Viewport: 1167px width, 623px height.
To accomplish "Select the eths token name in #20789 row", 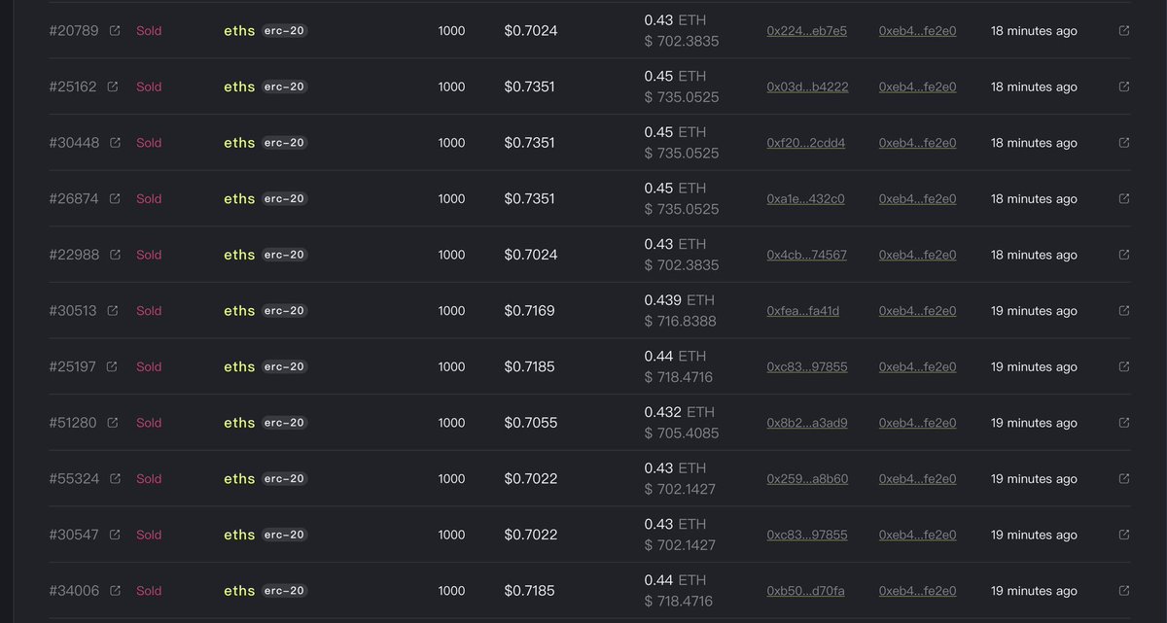I will tap(239, 31).
